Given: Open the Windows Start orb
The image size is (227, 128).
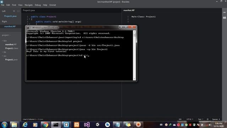Looking at the screenshot, I should point(4,125).
